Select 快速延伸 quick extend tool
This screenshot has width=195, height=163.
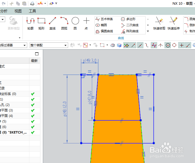[174, 23]
